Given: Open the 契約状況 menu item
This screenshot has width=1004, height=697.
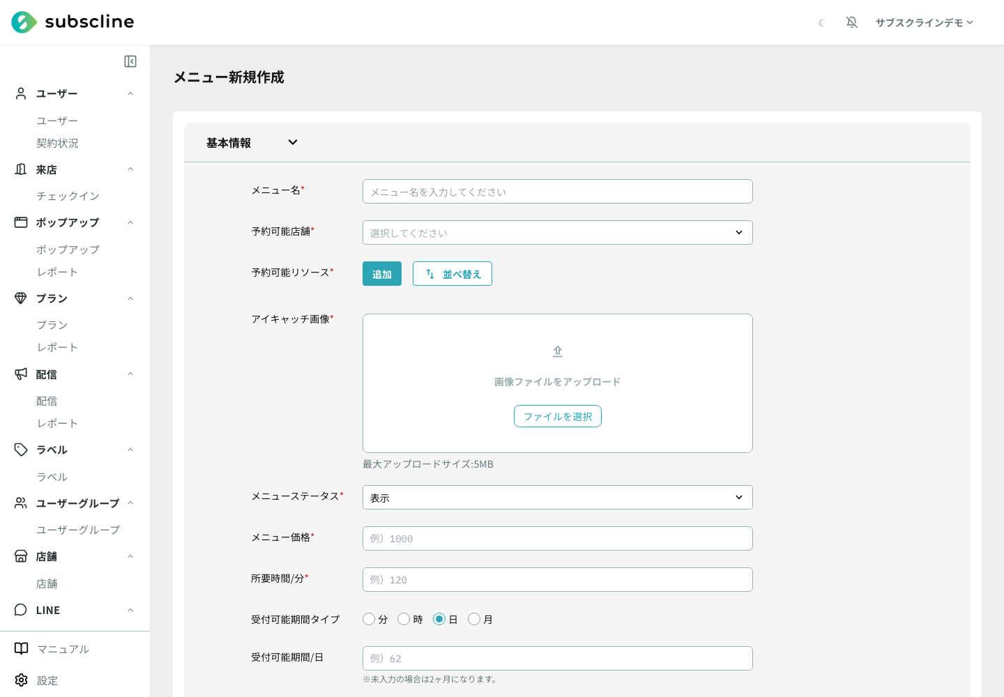Looking at the screenshot, I should tap(57, 143).
